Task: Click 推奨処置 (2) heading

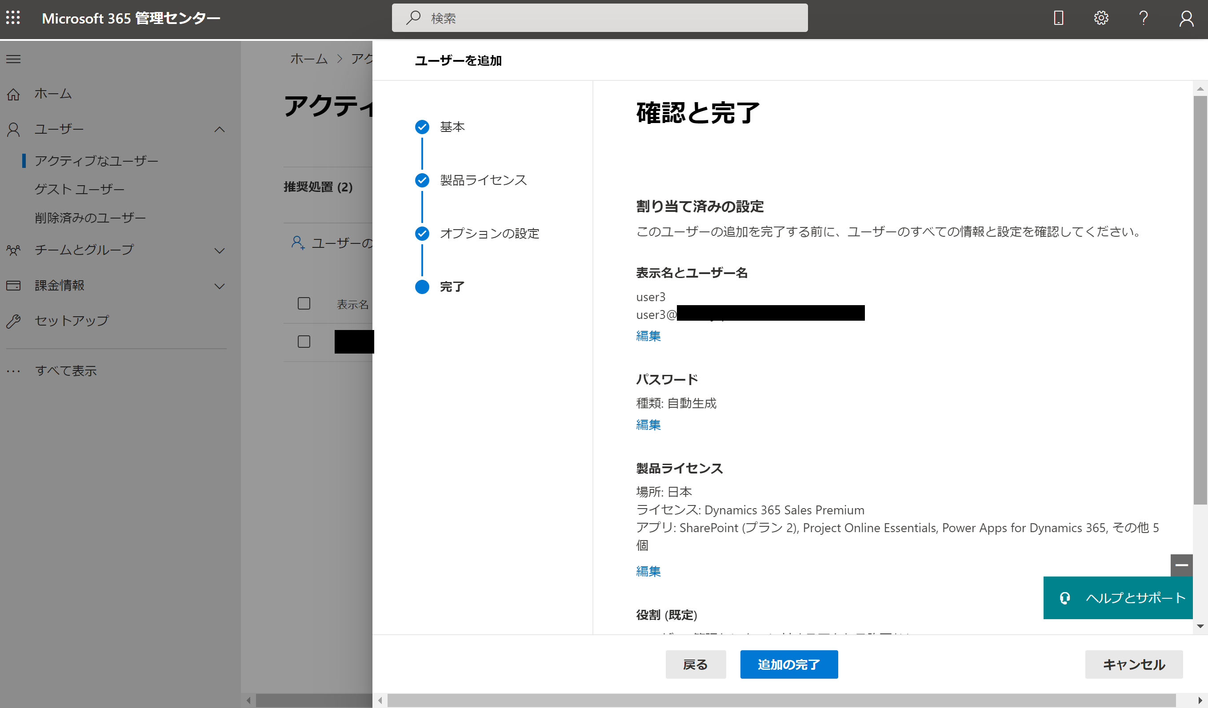Action: tap(318, 187)
